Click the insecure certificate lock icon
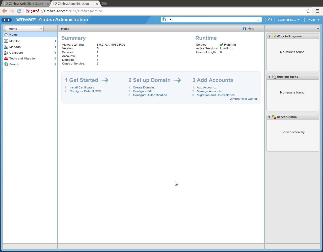The image size is (323, 252). pyautogui.click(x=28, y=11)
